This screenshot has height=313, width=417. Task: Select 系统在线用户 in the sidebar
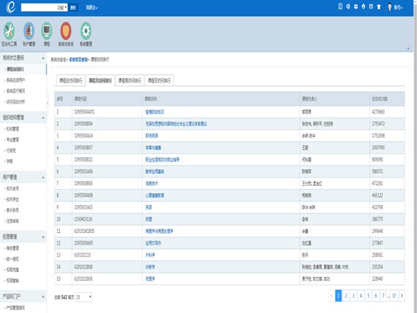(19, 80)
